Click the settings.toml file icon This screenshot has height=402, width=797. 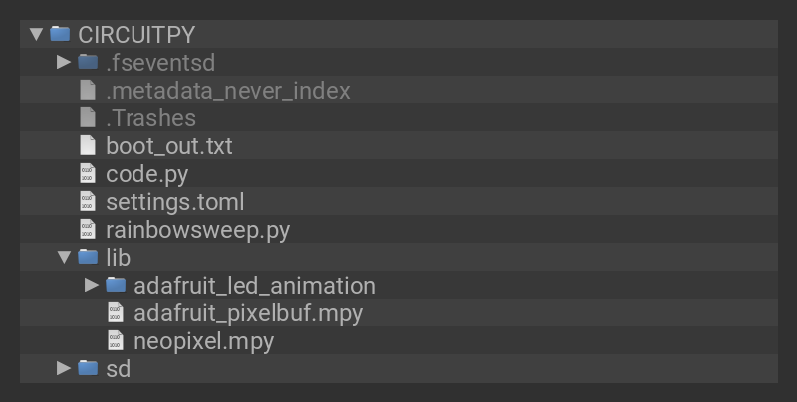88,201
